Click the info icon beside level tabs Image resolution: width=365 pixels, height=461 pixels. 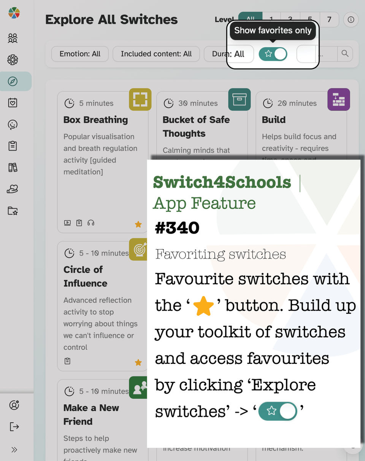(351, 20)
